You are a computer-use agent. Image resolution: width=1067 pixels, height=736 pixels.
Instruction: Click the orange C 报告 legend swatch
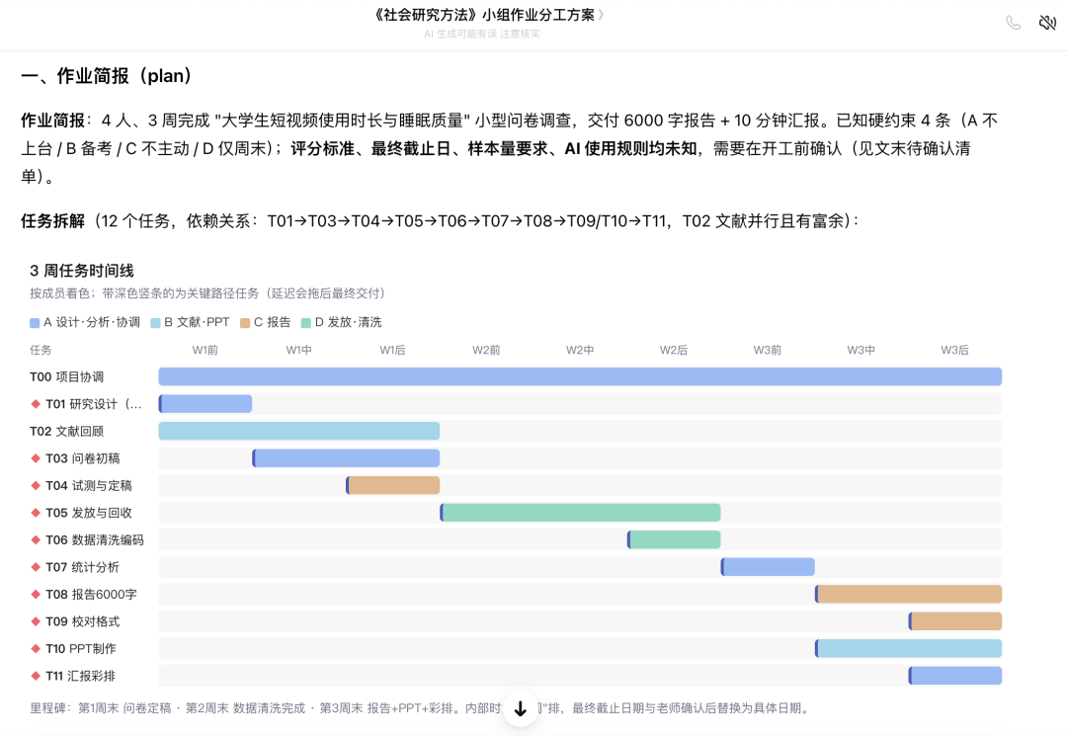tap(245, 322)
